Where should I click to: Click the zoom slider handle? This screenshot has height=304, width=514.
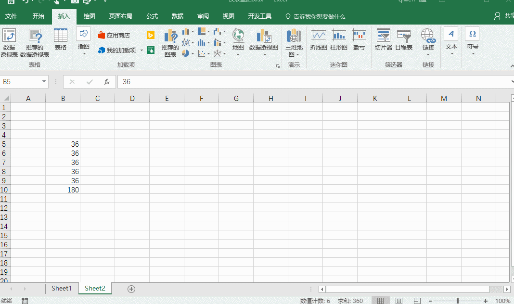point(458,301)
